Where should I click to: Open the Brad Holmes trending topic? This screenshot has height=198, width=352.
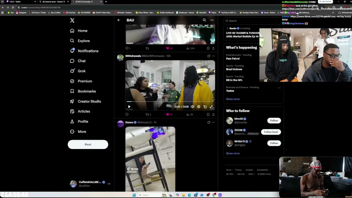click(x=234, y=69)
